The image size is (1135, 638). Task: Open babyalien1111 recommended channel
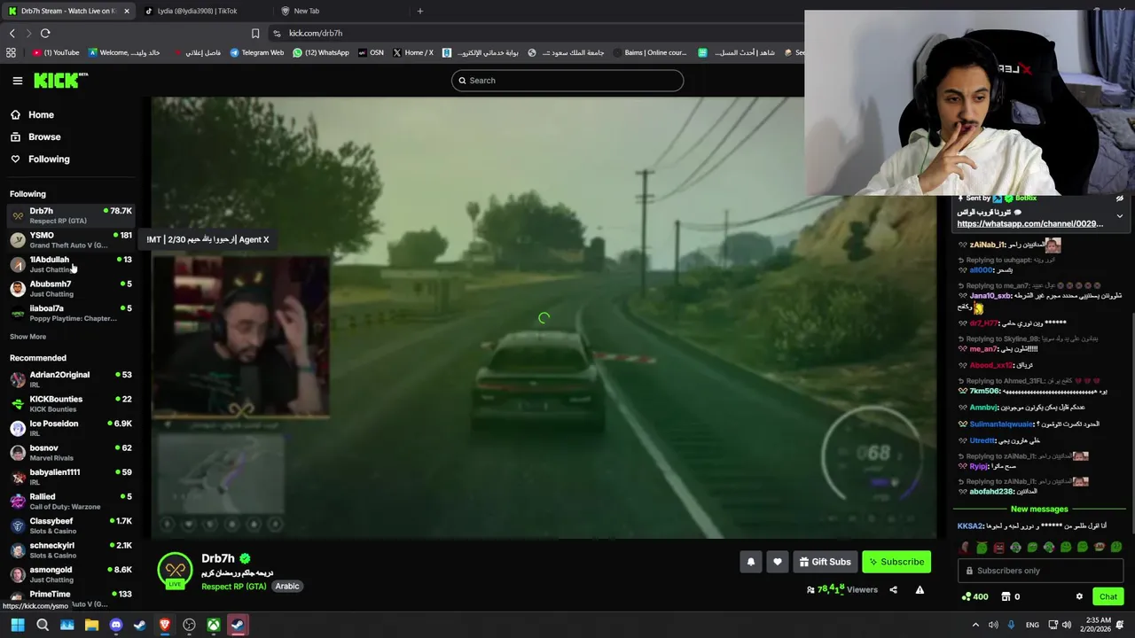click(x=71, y=477)
